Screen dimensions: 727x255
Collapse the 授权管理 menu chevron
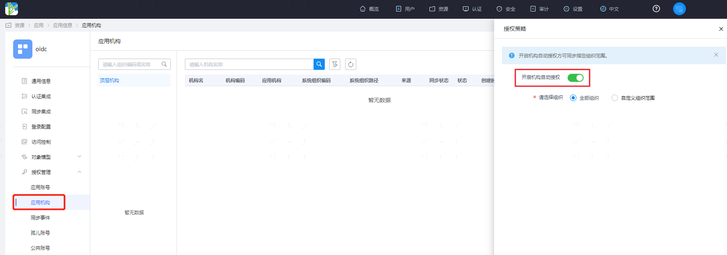(79, 172)
